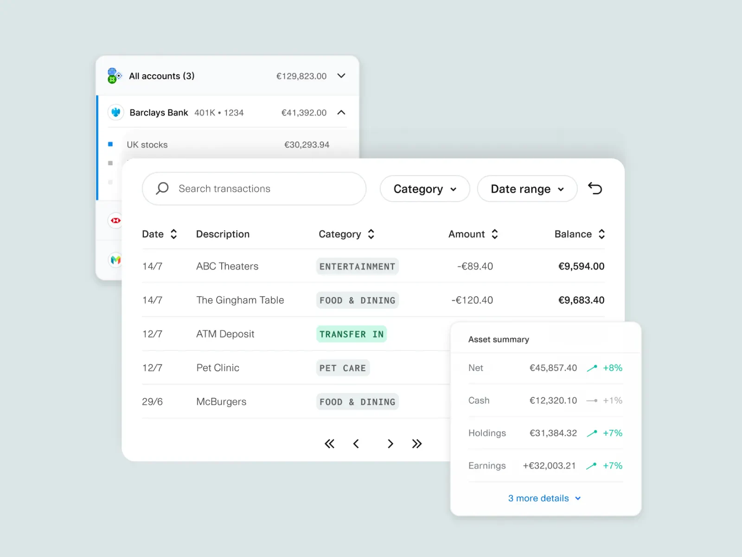Image resolution: width=742 pixels, height=557 pixels.
Task: Open the Category filter dropdown
Action: click(425, 189)
